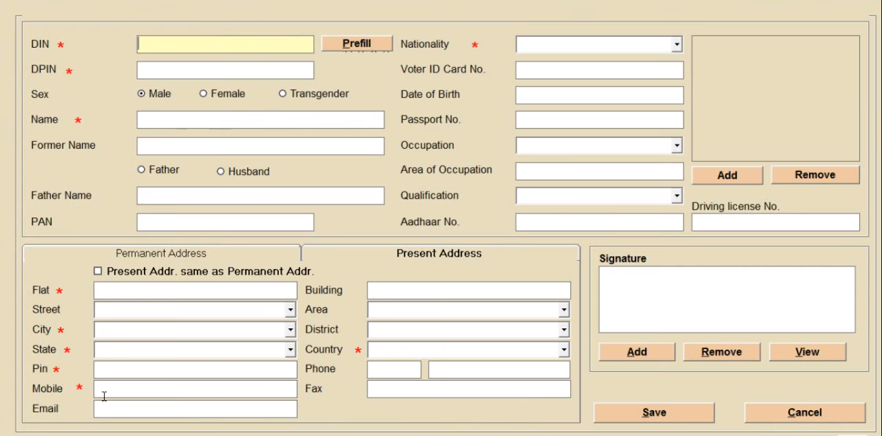
Task: Open the Qualification dropdown
Action: tap(676, 196)
